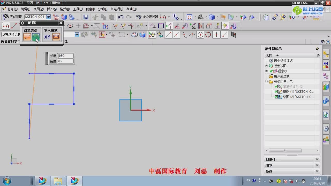The height and width of the screenshot is (186, 331).
Task: Open the 命令查找器 command finder
Action: (x=147, y=17)
